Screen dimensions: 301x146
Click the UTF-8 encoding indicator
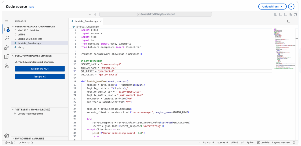[234, 142]
